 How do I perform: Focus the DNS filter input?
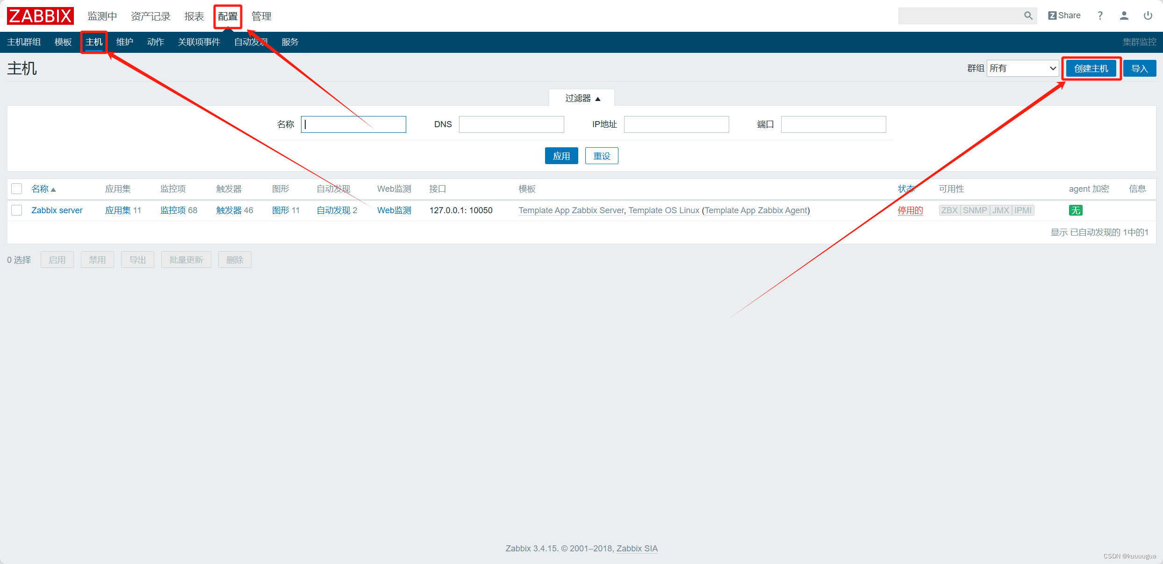pyautogui.click(x=511, y=124)
